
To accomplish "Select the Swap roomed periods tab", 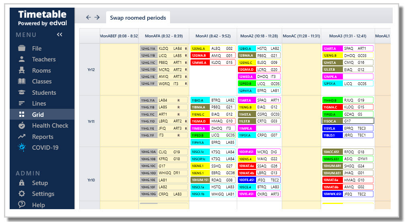I will click(x=138, y=18).
